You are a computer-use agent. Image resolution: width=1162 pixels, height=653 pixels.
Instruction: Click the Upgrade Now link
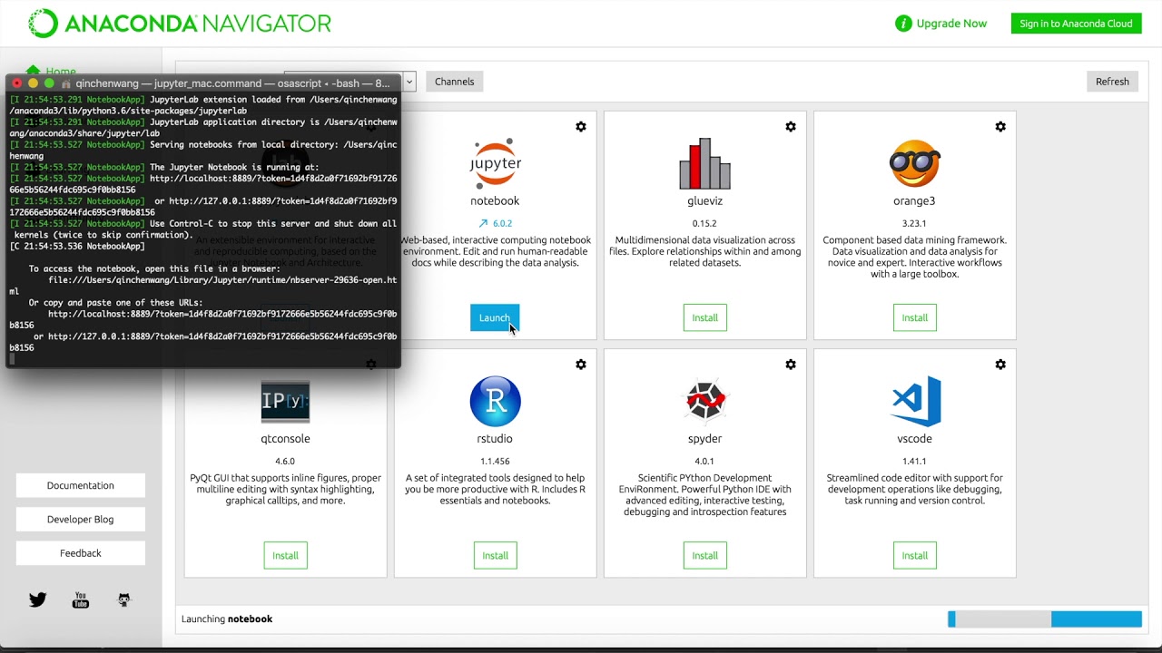pos(951,24)
